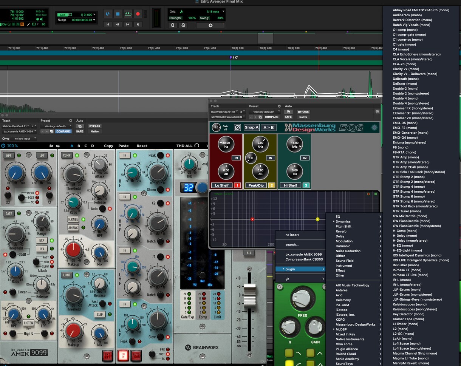Open the no key input dropdown
This screenshot has height=366, width=461.
point(24,139)
